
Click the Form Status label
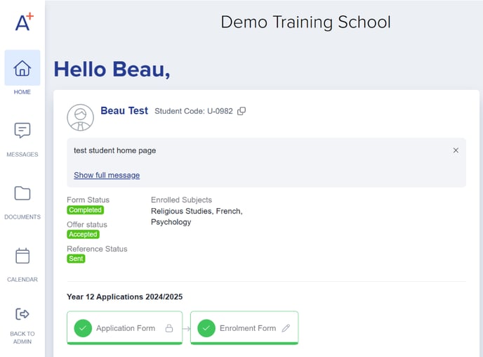click(88, 200)
